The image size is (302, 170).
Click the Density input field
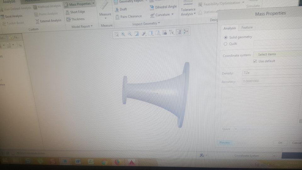pyautogui.click(x=272, y=73)
